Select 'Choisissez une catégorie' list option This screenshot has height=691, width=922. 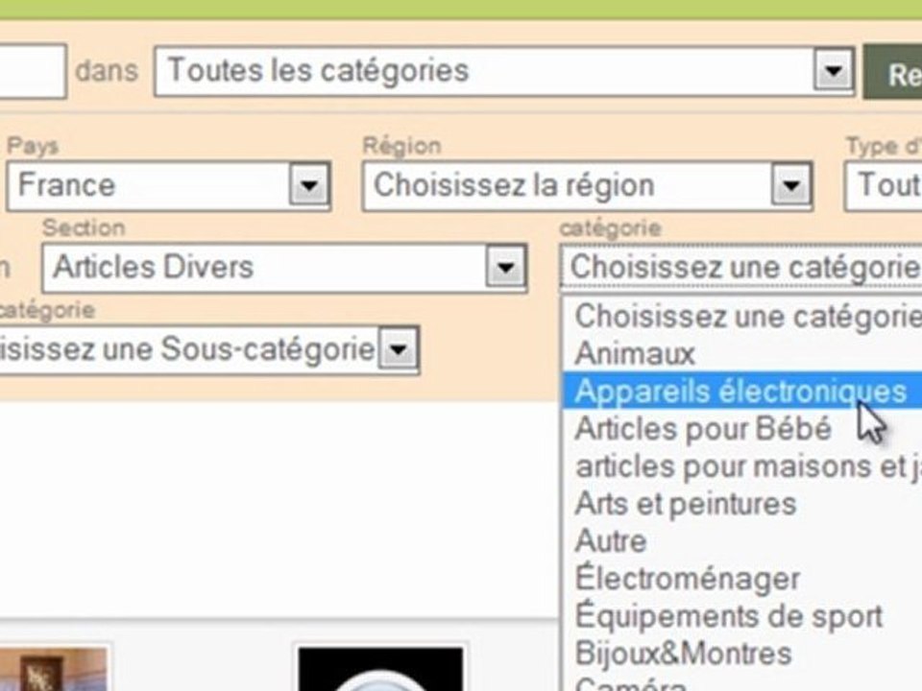pyautogui.click(x=742, y=316)
